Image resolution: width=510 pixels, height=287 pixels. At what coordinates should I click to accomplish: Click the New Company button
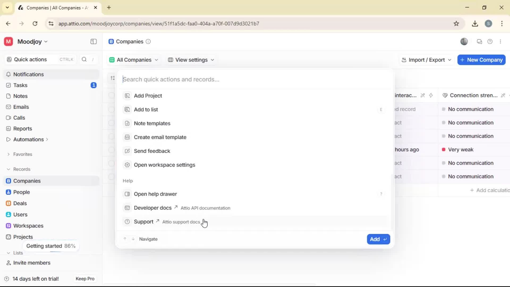coord(481,60)
